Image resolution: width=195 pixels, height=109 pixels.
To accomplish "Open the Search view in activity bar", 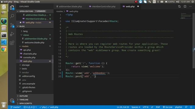I will (12, 16).
